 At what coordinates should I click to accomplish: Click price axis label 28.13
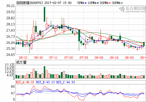11,24
